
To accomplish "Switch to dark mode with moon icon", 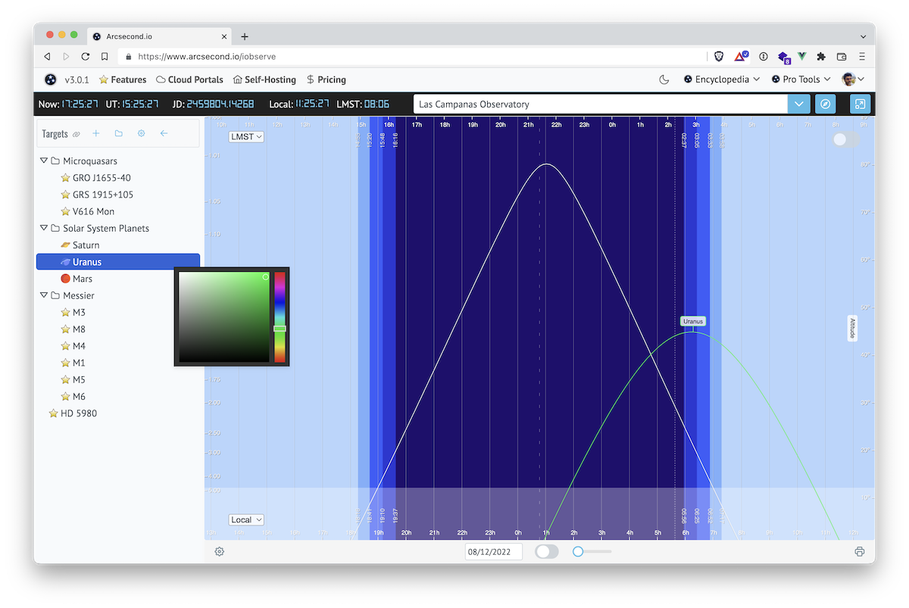I will click(x=664, y=80).
